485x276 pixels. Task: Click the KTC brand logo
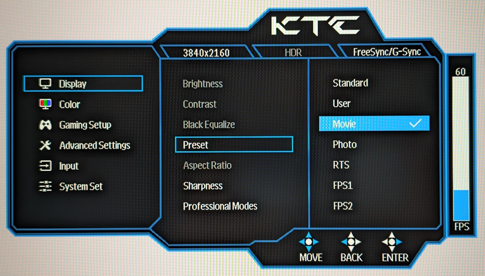(x=316, y=26)
